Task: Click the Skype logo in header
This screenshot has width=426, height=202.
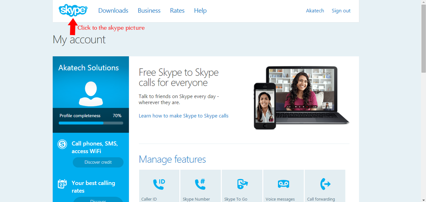Action: (x=73, y=10)
